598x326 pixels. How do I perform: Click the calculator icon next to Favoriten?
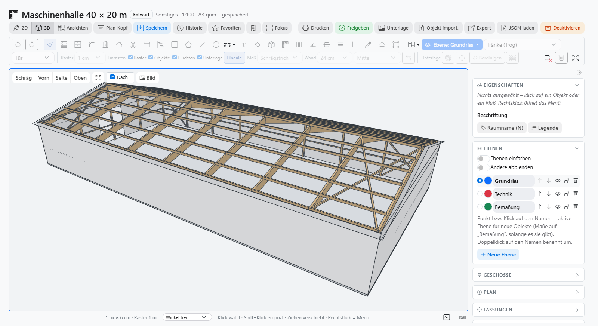click(253, 28)
